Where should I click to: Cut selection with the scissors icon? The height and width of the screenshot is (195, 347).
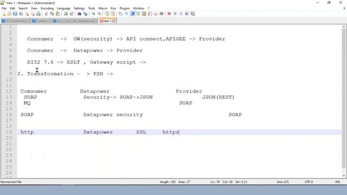[x=46, y=14]
